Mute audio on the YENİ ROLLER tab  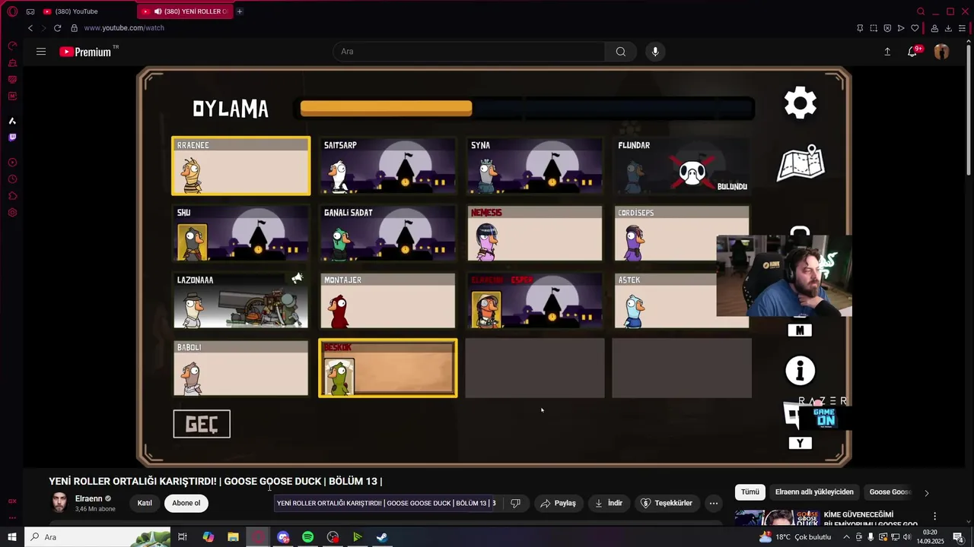158,11
